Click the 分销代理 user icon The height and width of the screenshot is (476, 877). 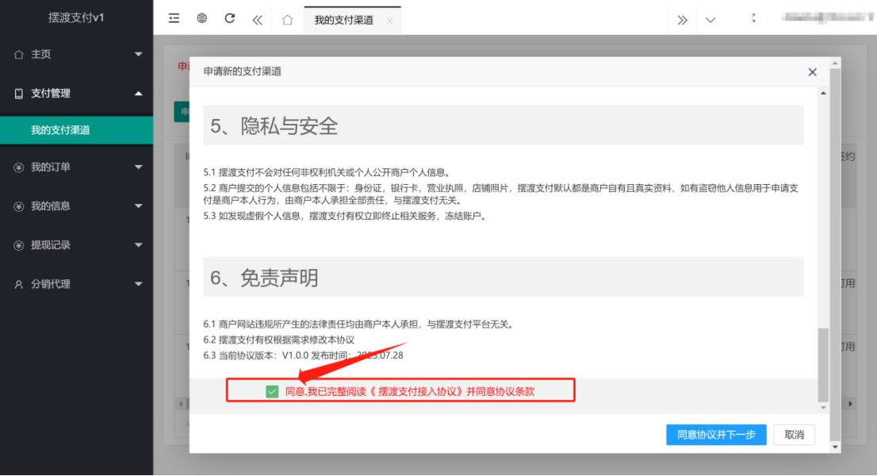(x=18, y=285)
